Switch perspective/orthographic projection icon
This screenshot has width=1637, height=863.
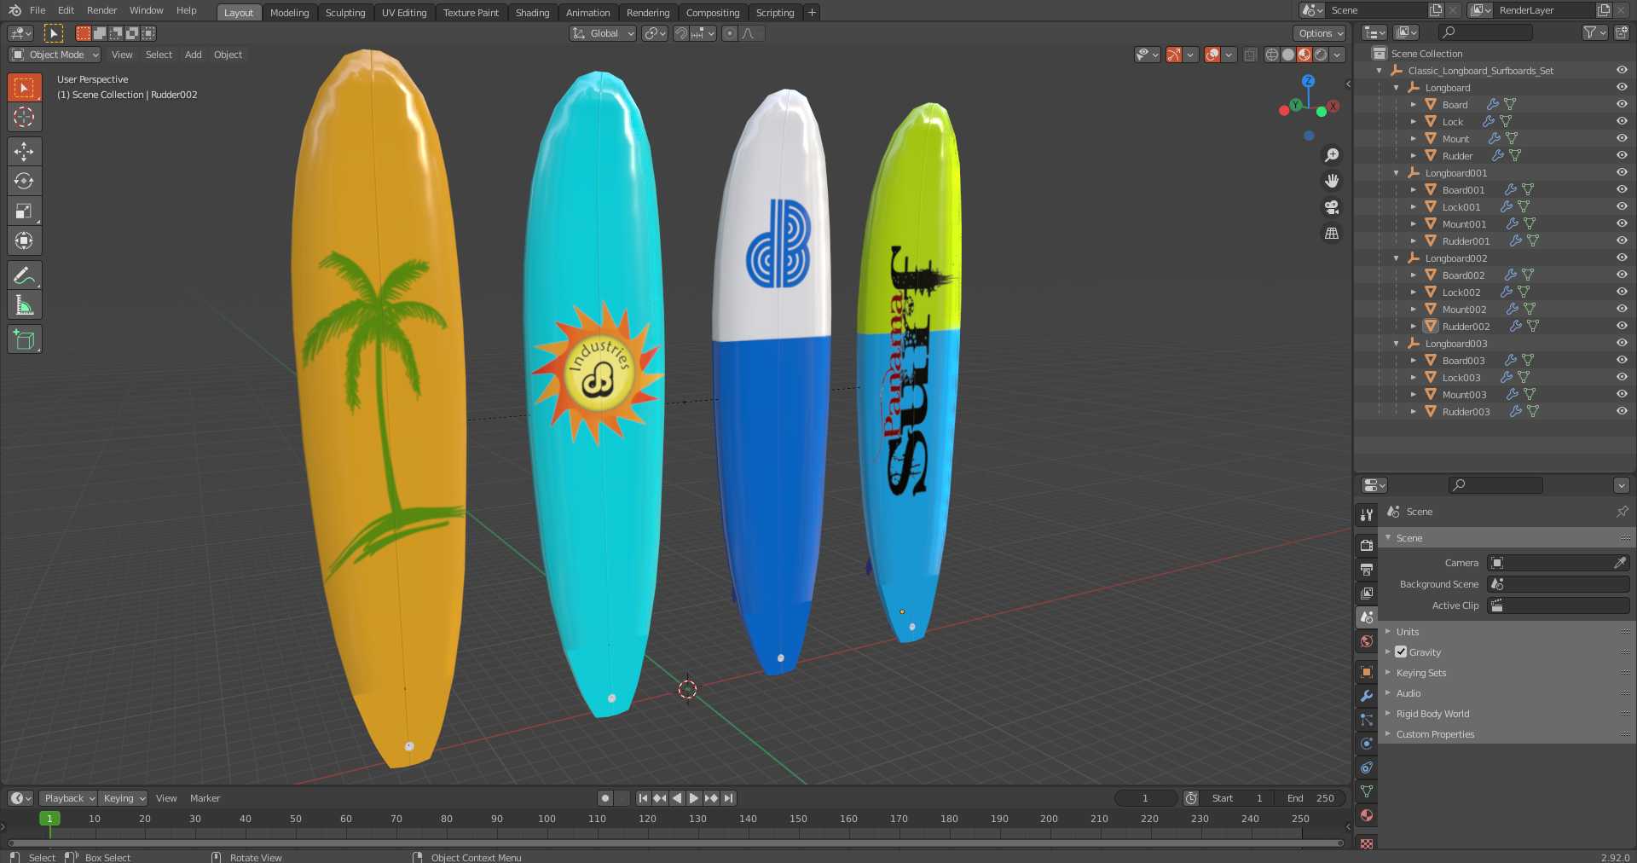1332,234
